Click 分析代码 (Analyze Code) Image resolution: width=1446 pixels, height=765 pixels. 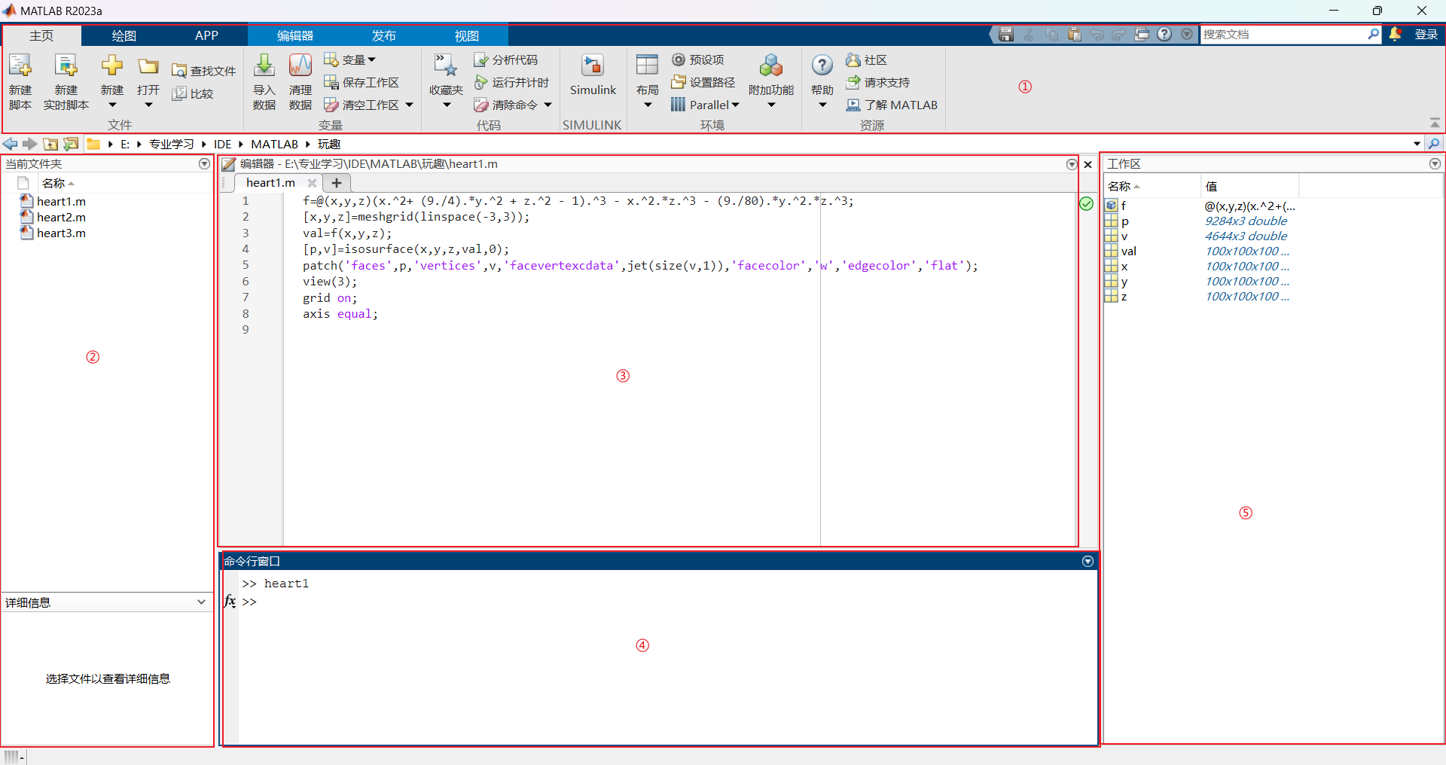(x=505, y=59)
